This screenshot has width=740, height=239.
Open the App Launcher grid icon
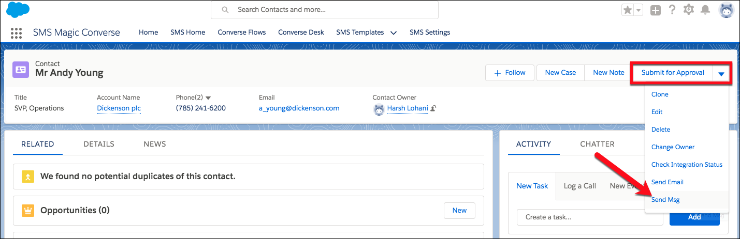16,33
